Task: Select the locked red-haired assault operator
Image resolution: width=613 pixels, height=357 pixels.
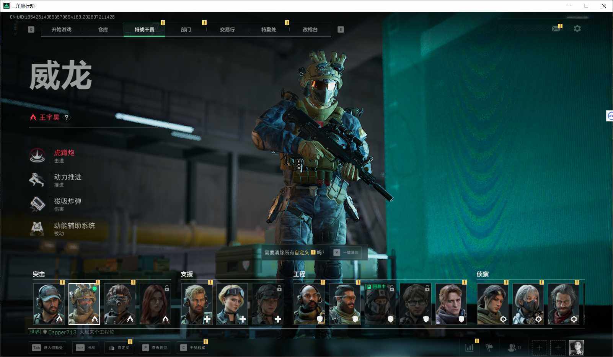Action: pyautogui.click(x=155, y=304)
